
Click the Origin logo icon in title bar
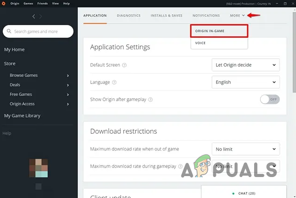pos(3,3)
